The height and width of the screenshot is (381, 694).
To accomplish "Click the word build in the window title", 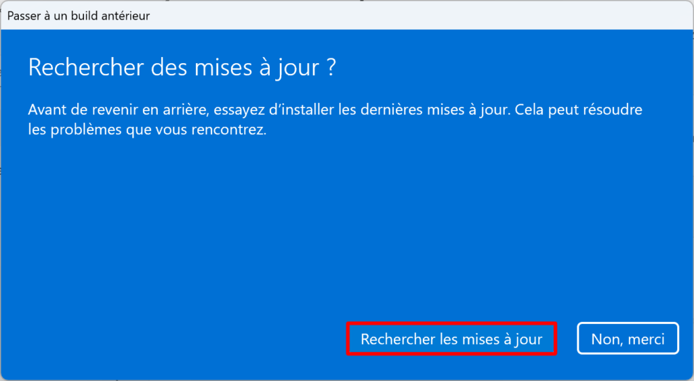I will click(x=84, y=16).
